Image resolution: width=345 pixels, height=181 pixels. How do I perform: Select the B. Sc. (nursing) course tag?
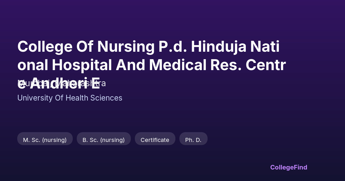[x=103, y=140]
